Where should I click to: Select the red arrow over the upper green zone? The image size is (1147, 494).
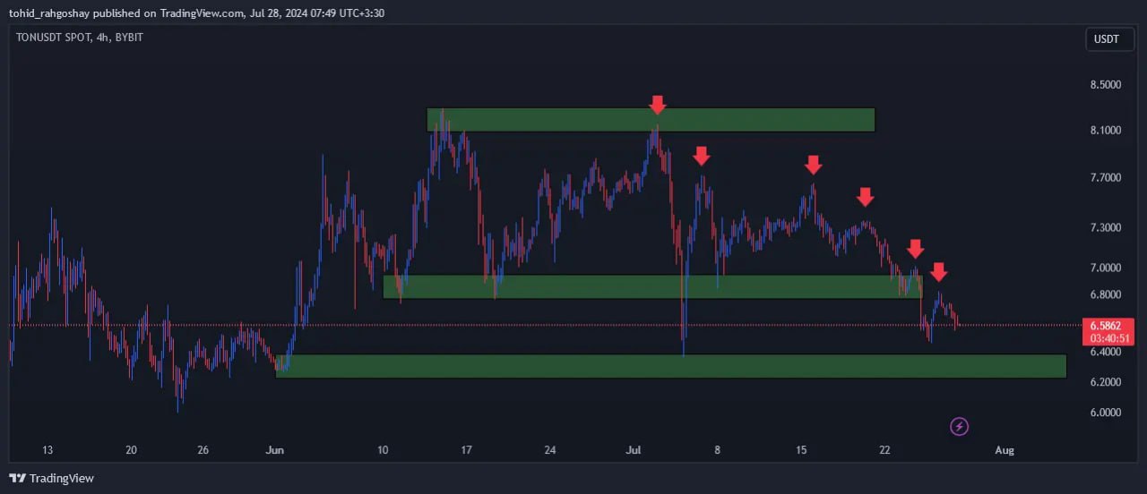pos(658,105)
